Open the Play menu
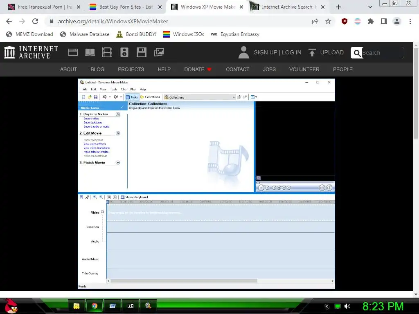Image resolution: width=419 pixels, height=314 pixels. tap(133, 90)
